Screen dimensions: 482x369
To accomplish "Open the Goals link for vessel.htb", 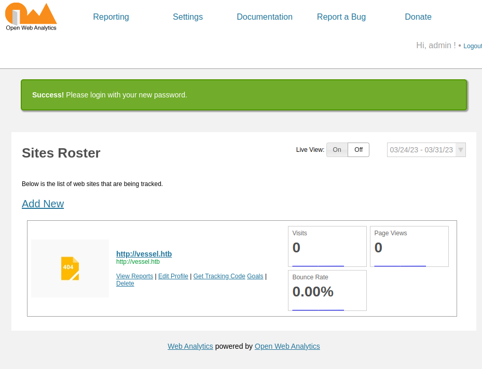I will pyautogui.click(x=255, y=276).
